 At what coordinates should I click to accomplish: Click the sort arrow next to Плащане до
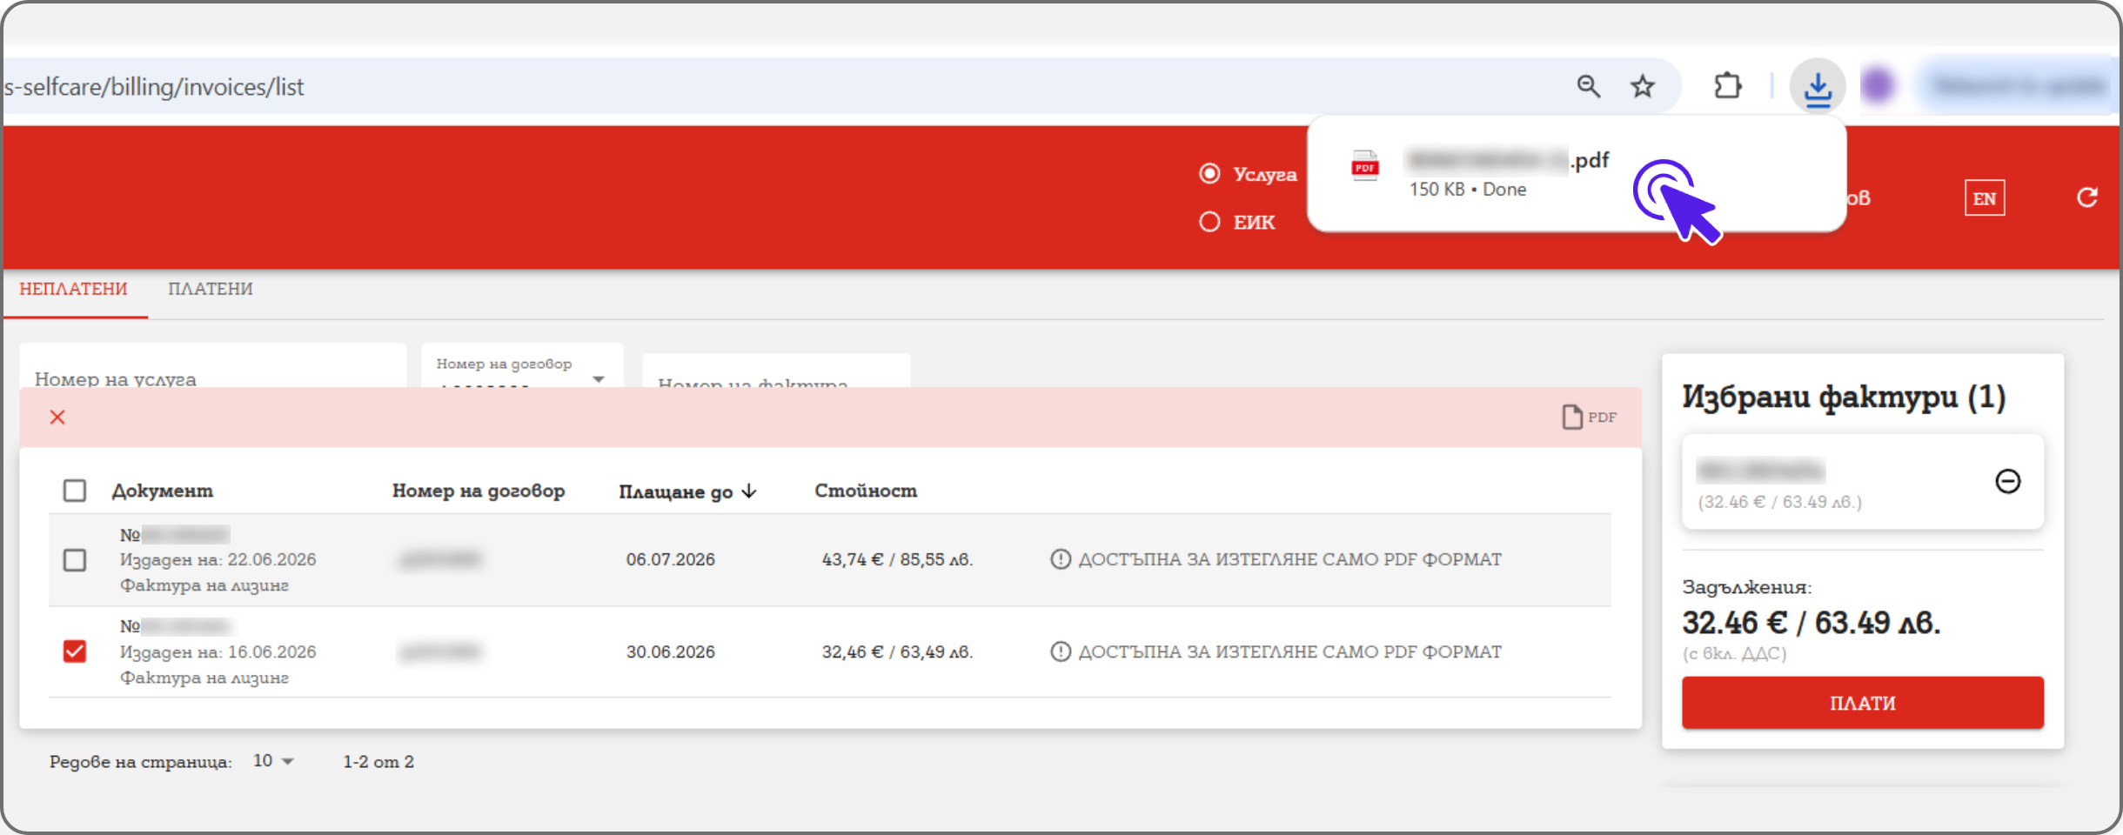pos(749,491)
